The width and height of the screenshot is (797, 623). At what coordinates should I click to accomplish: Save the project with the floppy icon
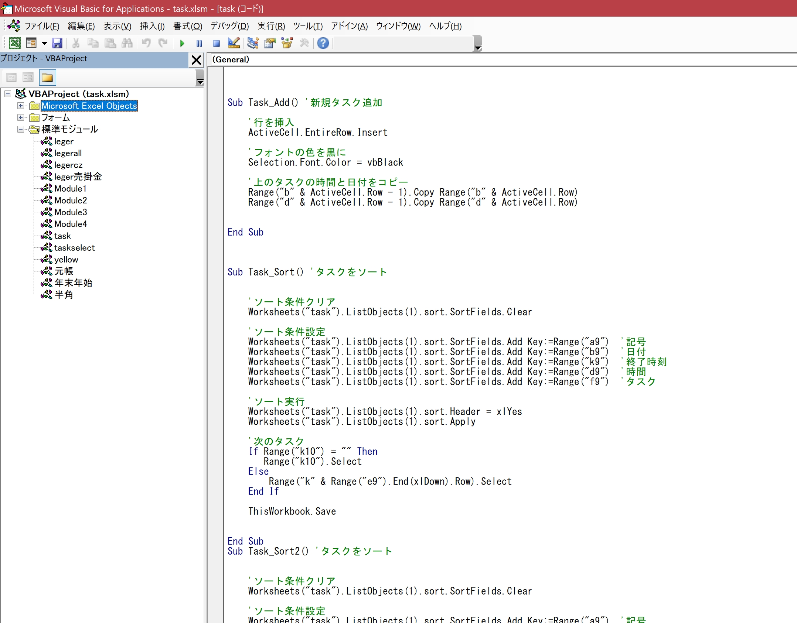57,43
